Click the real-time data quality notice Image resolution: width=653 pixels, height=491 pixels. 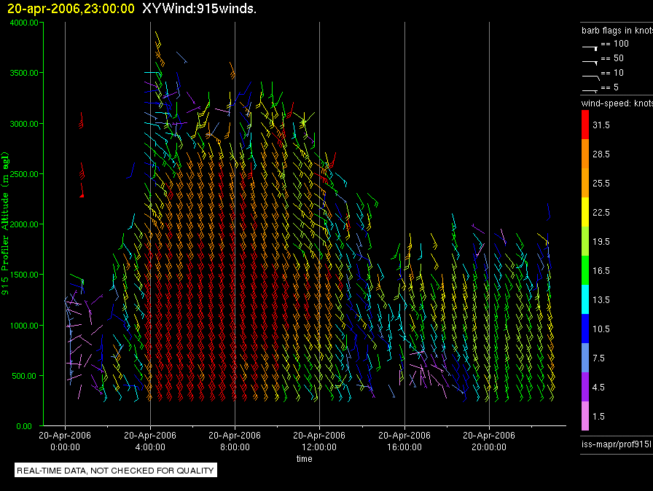click(x=115, y=471)
